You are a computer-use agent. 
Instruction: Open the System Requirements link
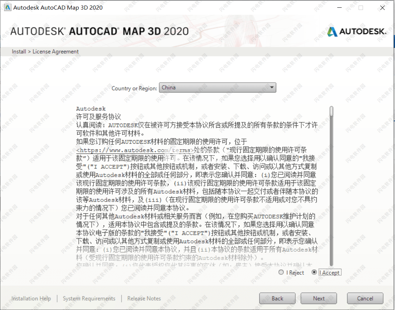[89, 298]
